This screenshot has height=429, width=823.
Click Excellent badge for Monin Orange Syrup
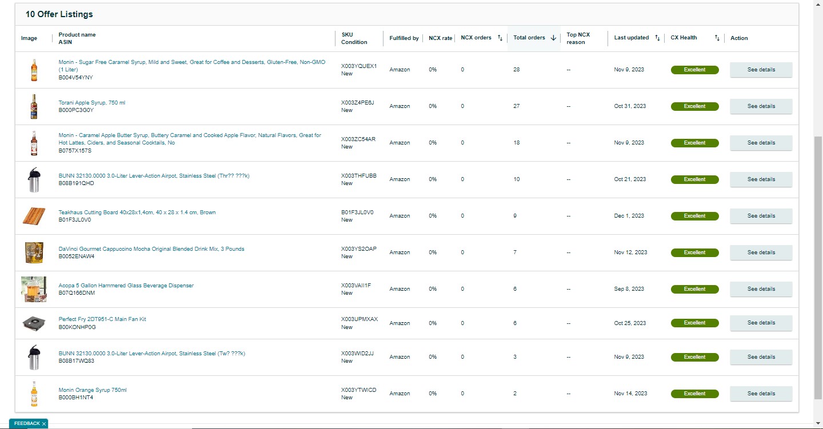click(694, 394)
